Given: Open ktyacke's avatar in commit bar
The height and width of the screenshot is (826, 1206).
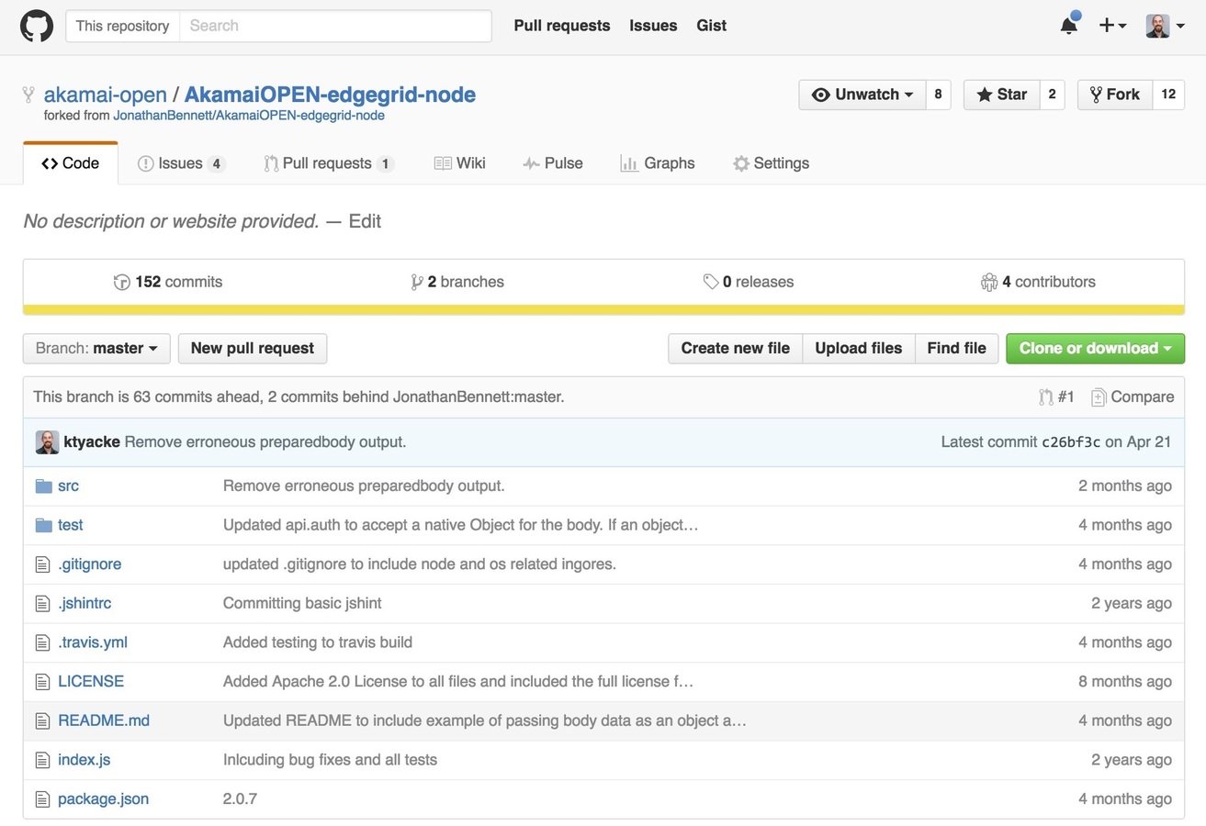Looking at the screenshot, I should pos(48,441).
